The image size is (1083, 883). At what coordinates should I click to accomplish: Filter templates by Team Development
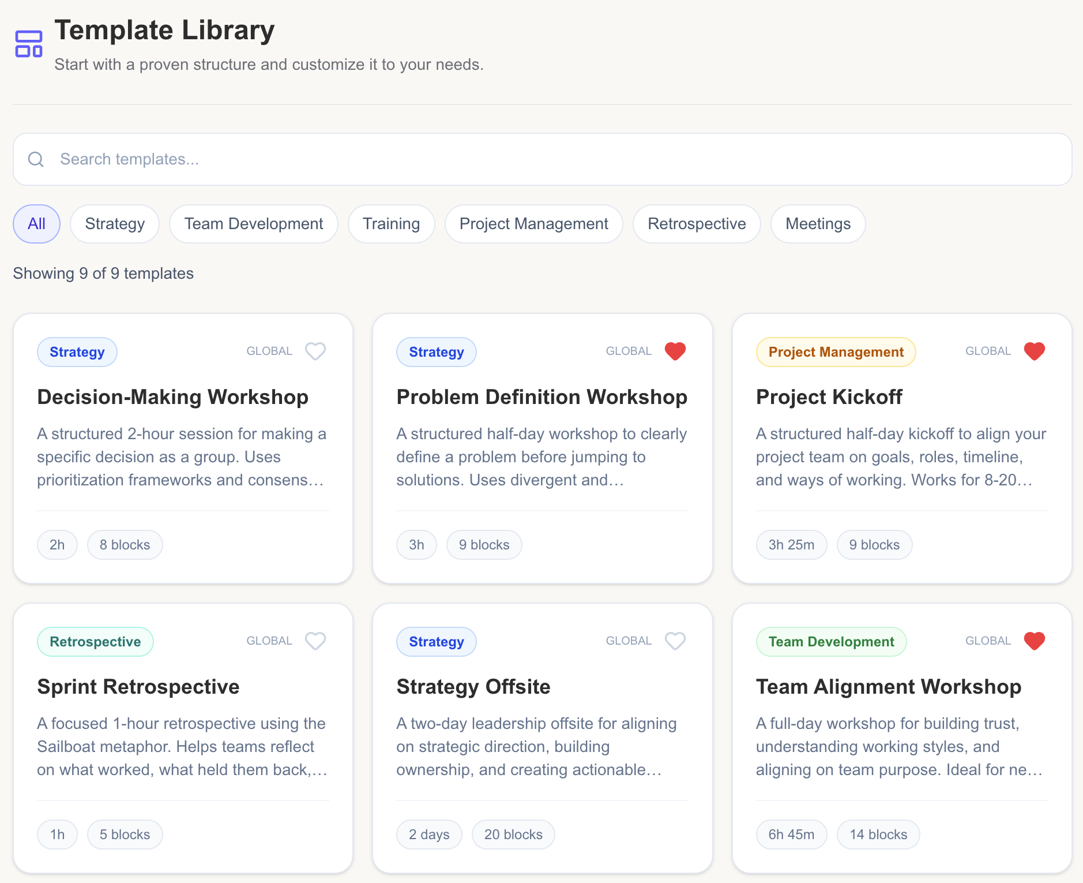click(253, 224)
